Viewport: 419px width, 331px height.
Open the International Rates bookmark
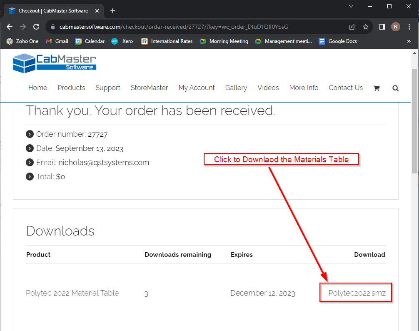click(x=167, y=41)
